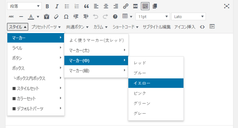Viewport: 238px width, 128px height.
Task: Select マーカー(中) submenu item
Action: (97, 61)
